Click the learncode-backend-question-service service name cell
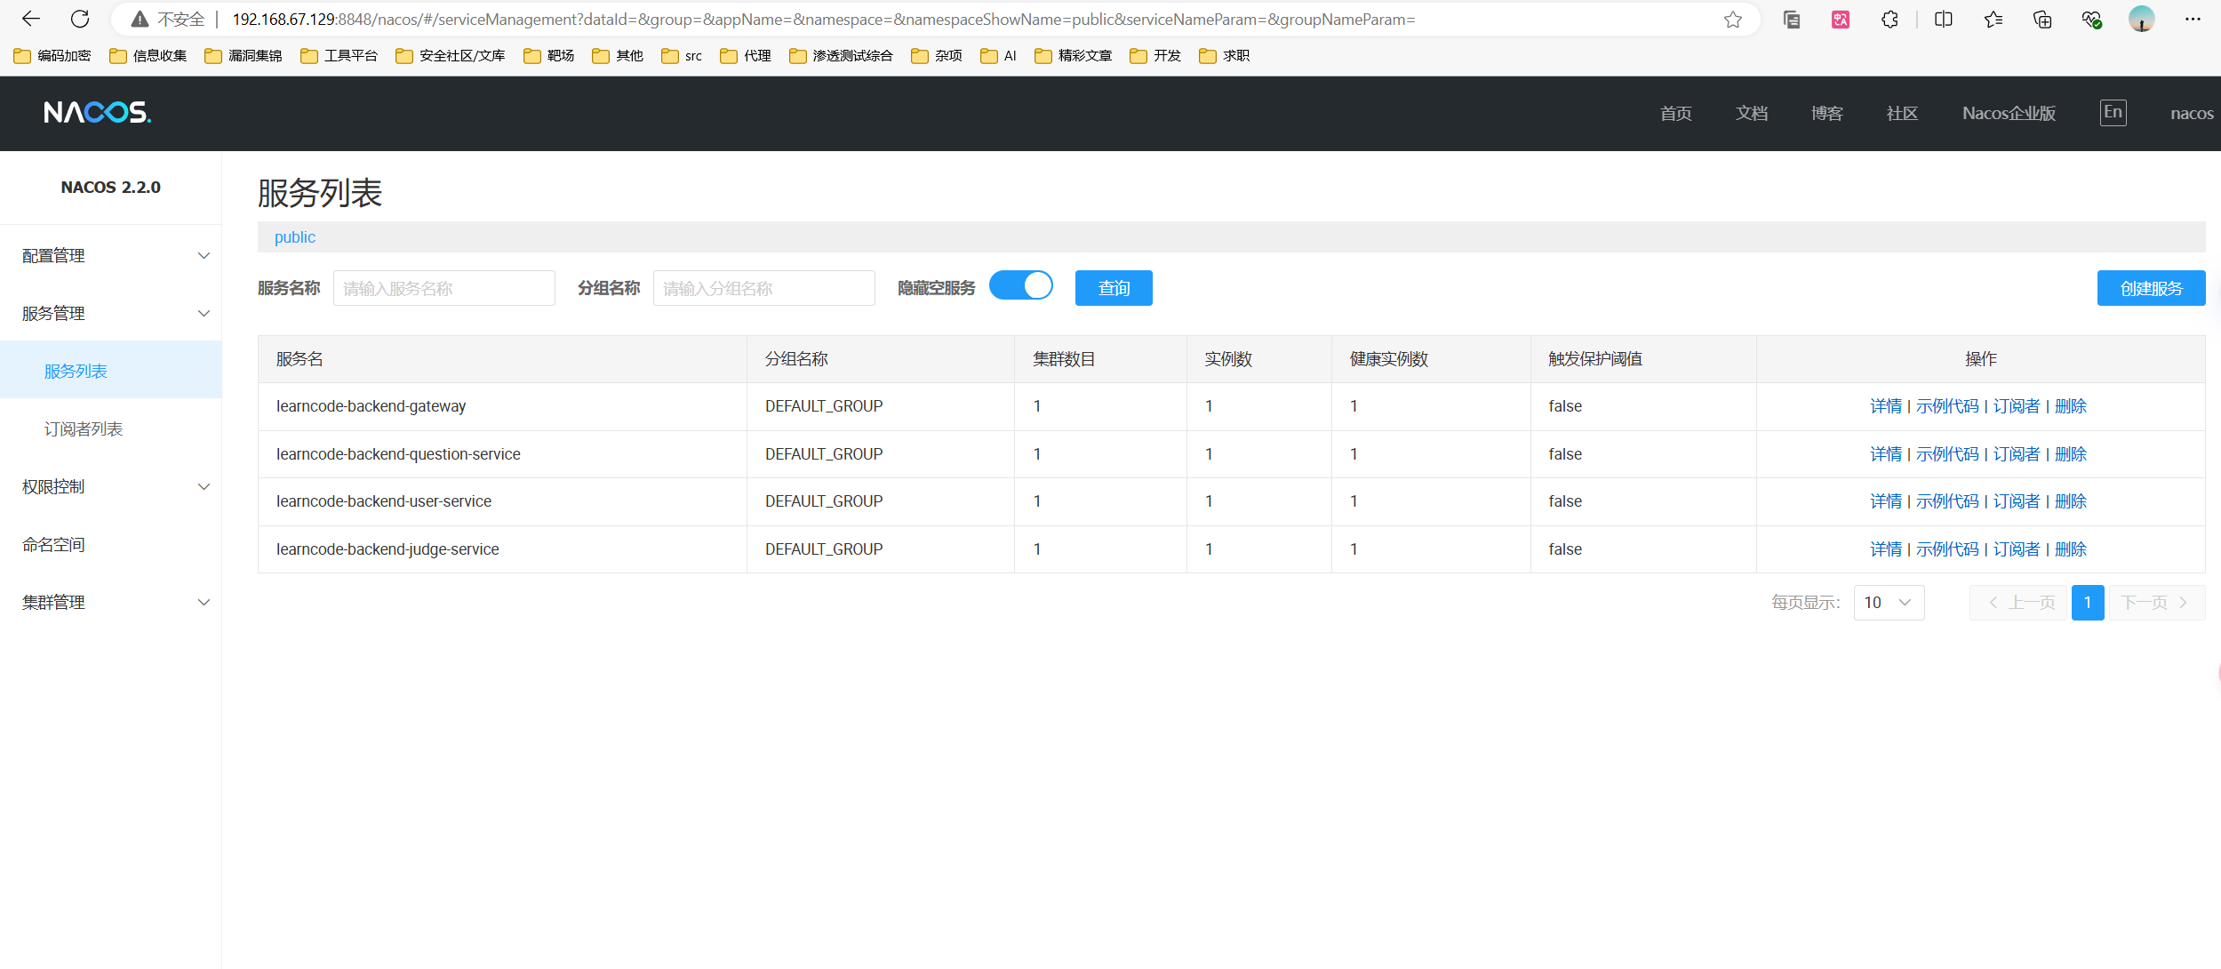Viewport: 2221px width, 969px height. 502,454
